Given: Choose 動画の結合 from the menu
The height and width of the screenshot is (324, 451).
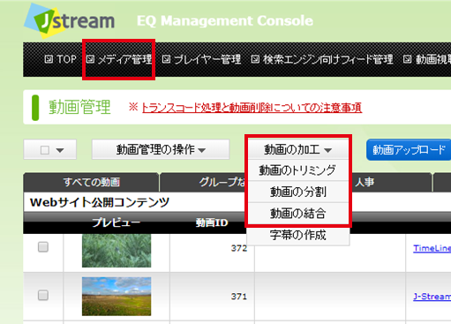Looking at the screenshot, I should 298,214.
